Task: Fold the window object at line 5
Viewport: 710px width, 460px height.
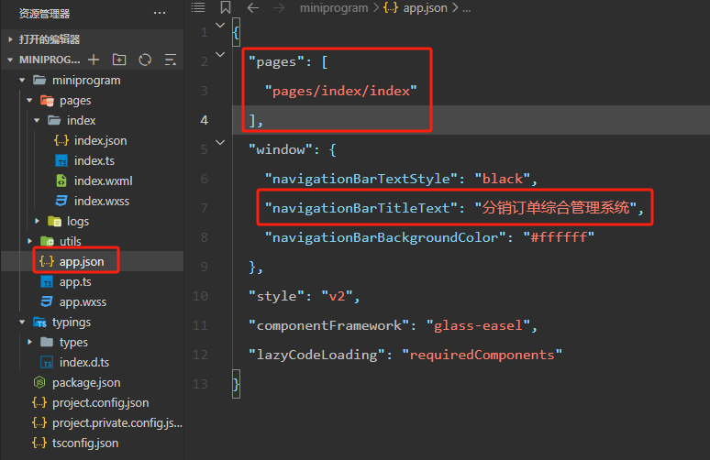Action: [x=220, y=142]
